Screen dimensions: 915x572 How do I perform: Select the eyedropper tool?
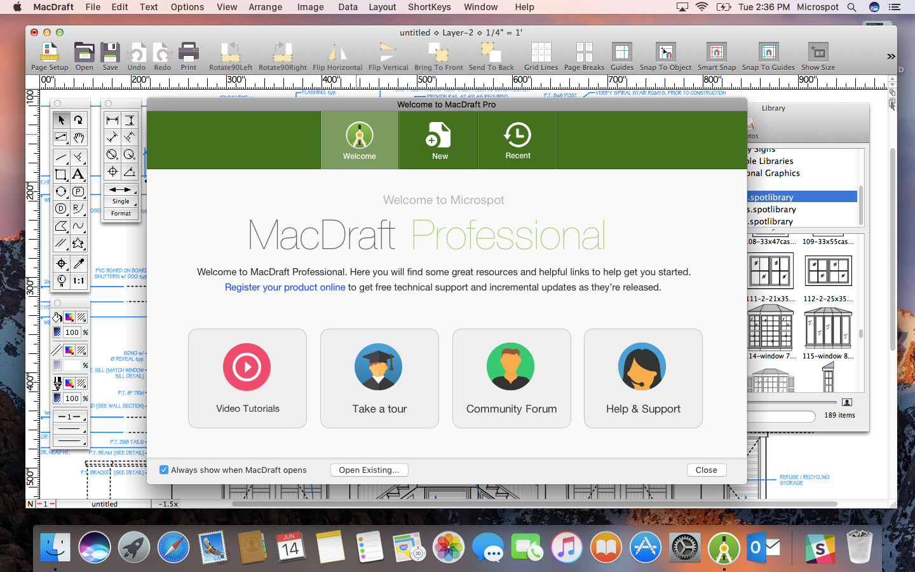[78, 263]
